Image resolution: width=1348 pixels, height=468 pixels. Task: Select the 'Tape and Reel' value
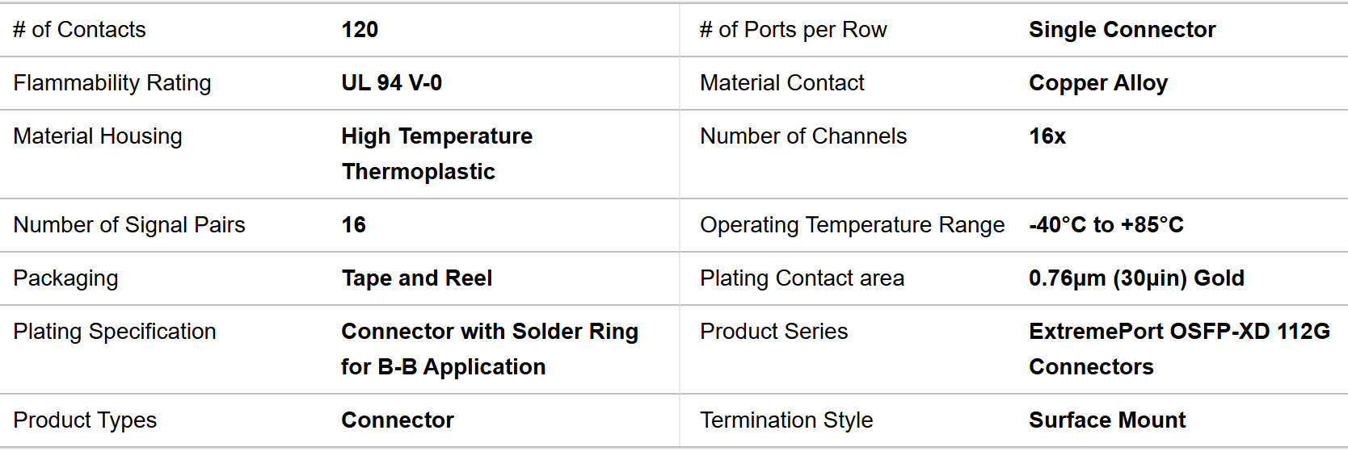416,278
